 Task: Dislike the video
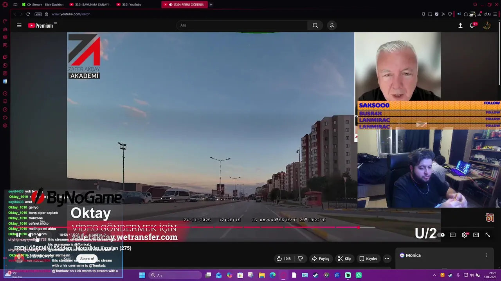[x=300, y=258]
